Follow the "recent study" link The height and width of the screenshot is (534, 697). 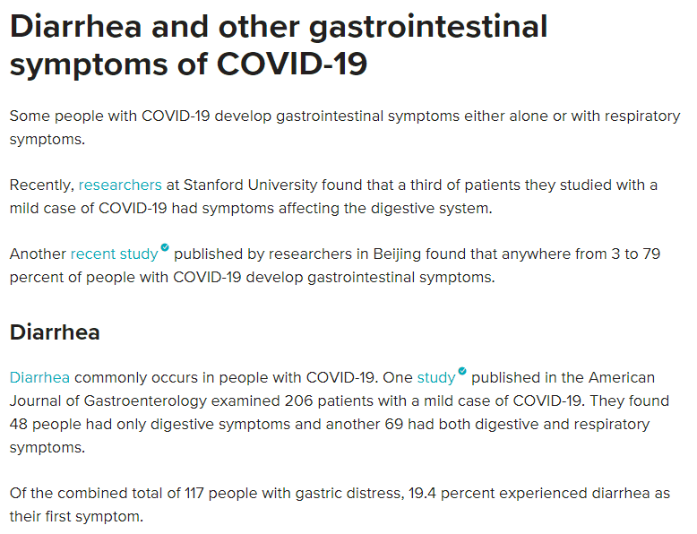coord(114,254)
